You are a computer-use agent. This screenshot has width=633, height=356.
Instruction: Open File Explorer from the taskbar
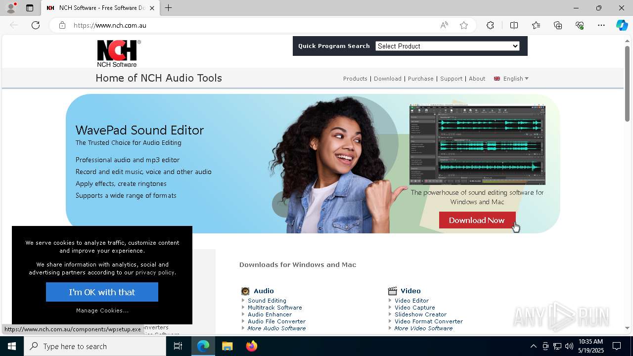point(227,346)
